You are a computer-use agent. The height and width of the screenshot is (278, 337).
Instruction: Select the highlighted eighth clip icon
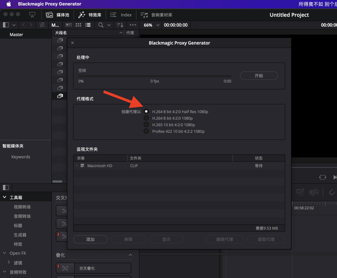(x=60, y=96)
